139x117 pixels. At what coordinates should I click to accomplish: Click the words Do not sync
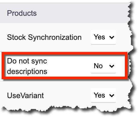27,61
